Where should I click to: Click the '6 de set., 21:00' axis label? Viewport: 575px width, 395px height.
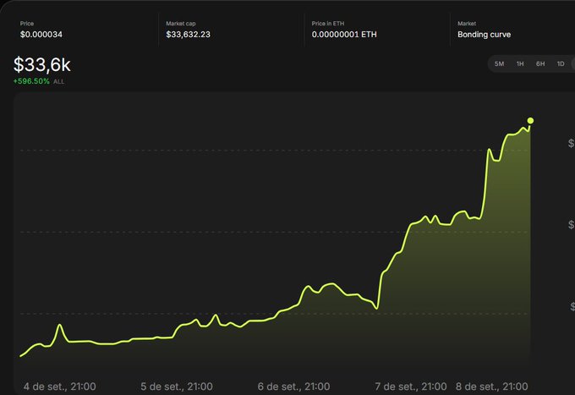[293, 387]
